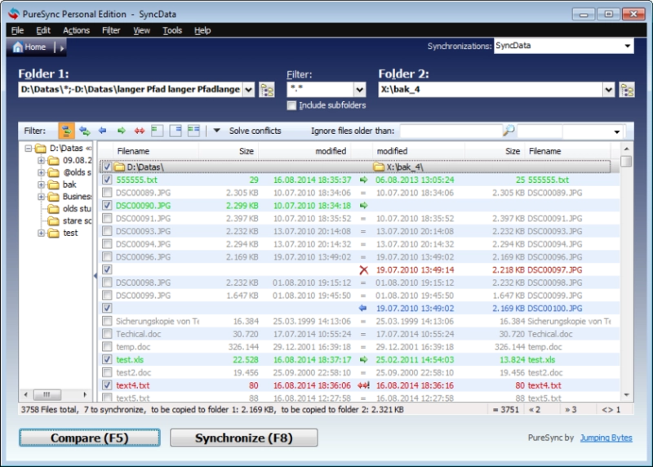
Task: Click the green arrow for 555555.txt row
Action: point(363,180)
